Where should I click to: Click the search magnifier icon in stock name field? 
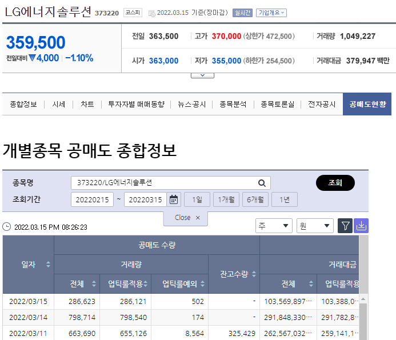point(262,183)
